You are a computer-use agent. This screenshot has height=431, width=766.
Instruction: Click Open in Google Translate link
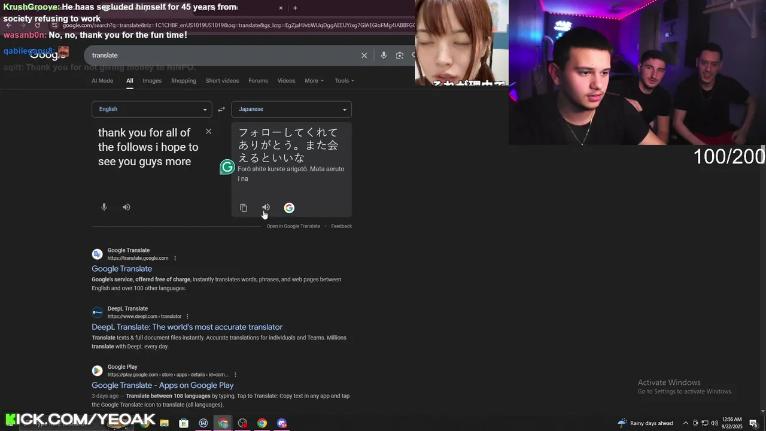coord(293,226)
